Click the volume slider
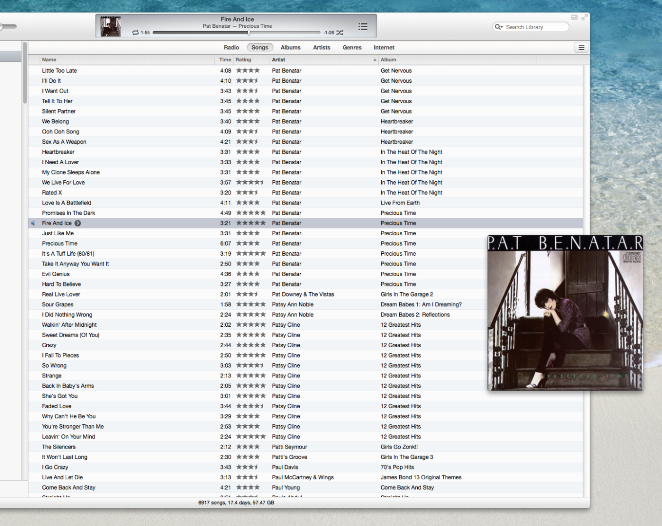The height and width of the screenshot is (526, 662). pos(8,26)
